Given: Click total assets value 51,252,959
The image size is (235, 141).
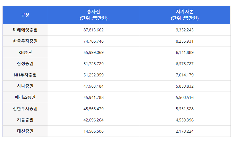Looking at the screenshot, I should 94,75.
